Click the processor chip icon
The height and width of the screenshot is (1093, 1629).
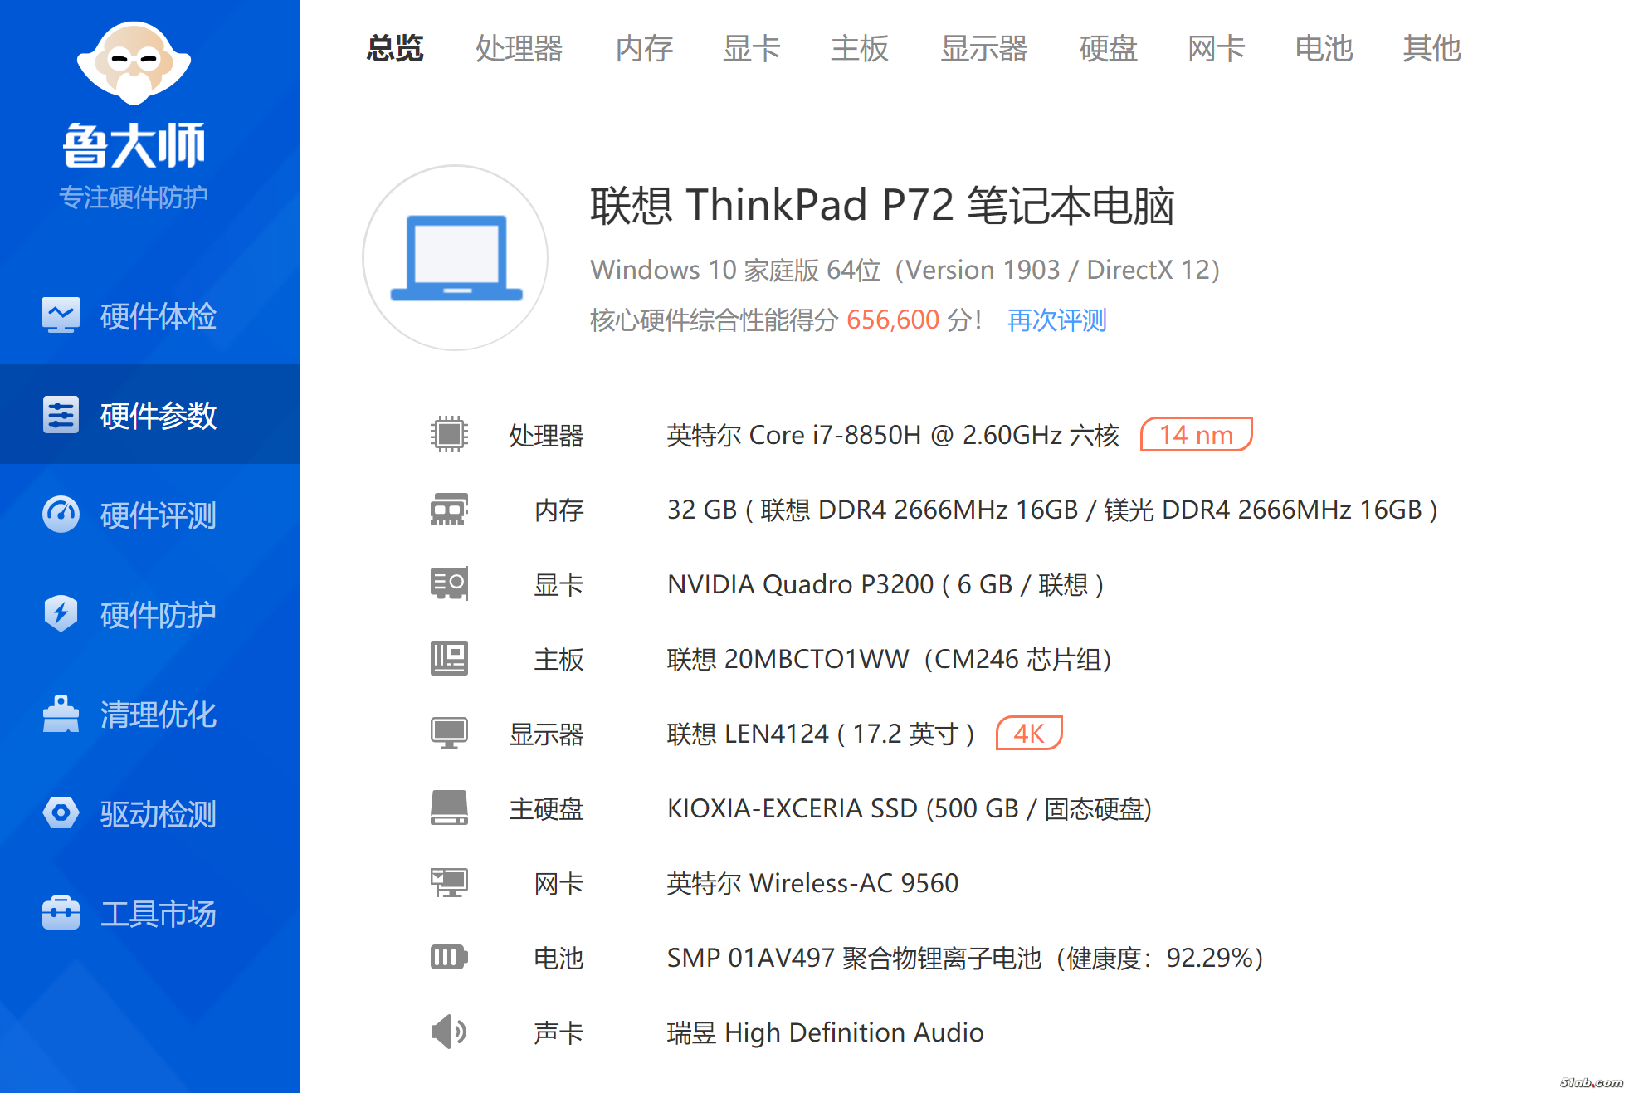(x=449, y=434)
